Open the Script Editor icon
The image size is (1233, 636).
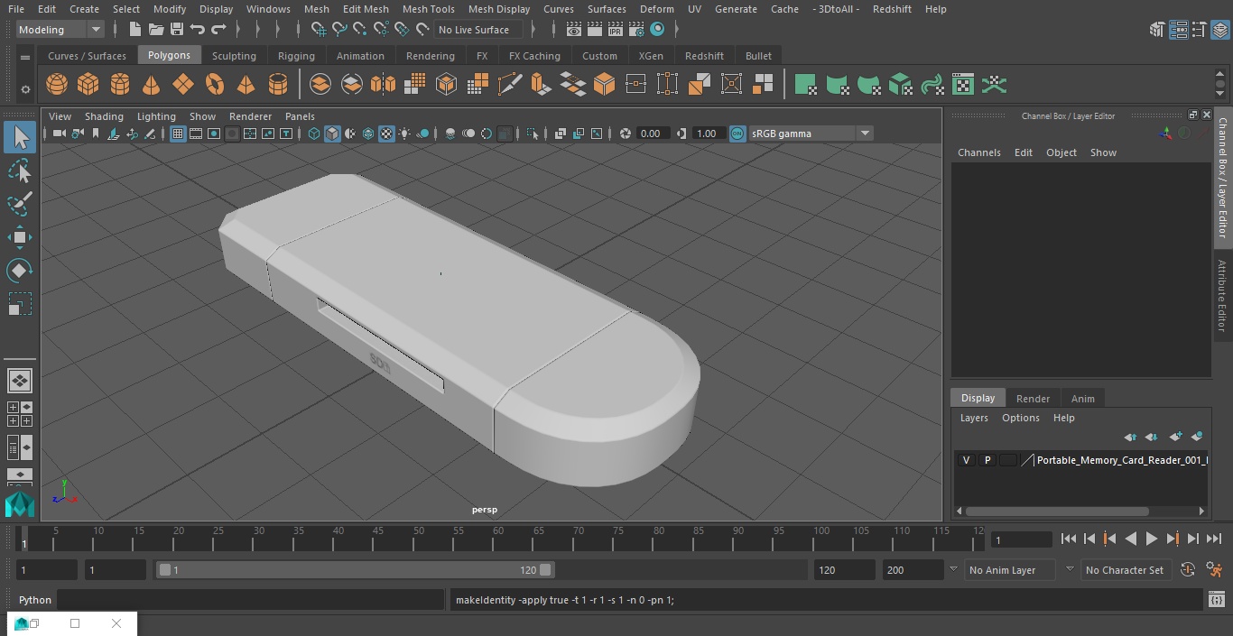(x=1216, y=600)
